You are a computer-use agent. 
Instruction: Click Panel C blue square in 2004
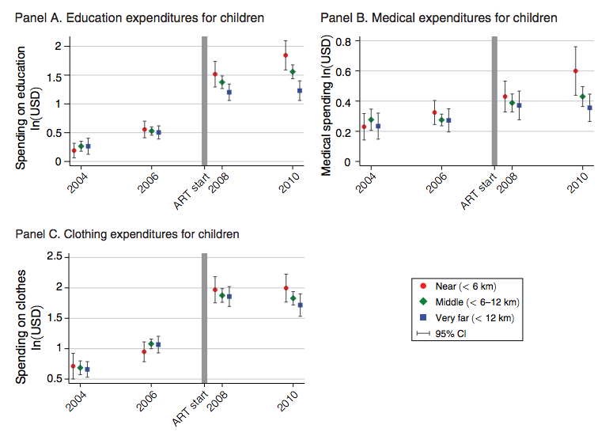point(87,370)
